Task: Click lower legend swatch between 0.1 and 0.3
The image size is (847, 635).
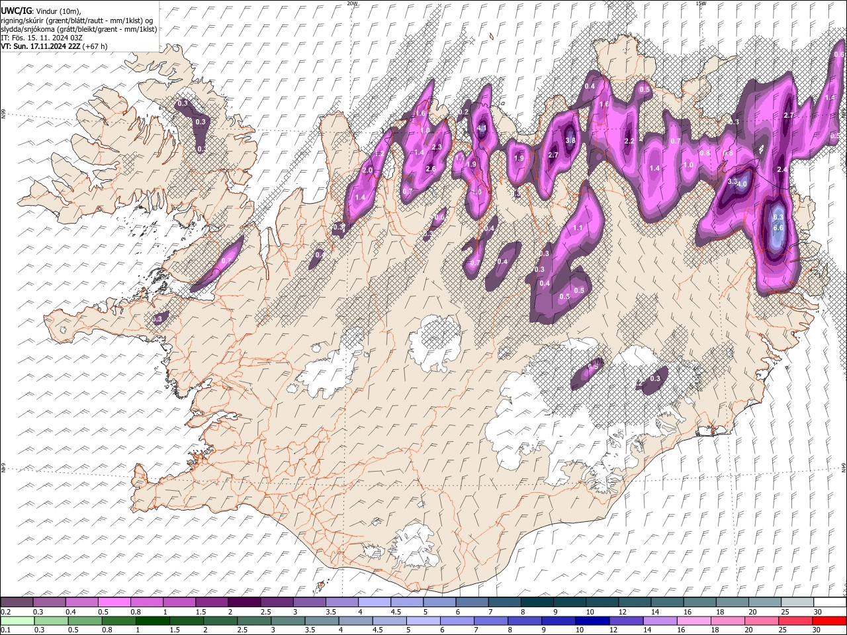Action: coord(17,620)
